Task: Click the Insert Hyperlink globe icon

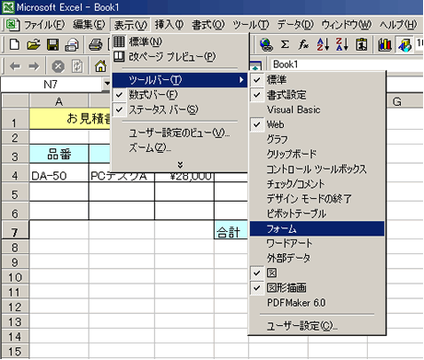Action: pyautogui.click(x=265, y=45)
